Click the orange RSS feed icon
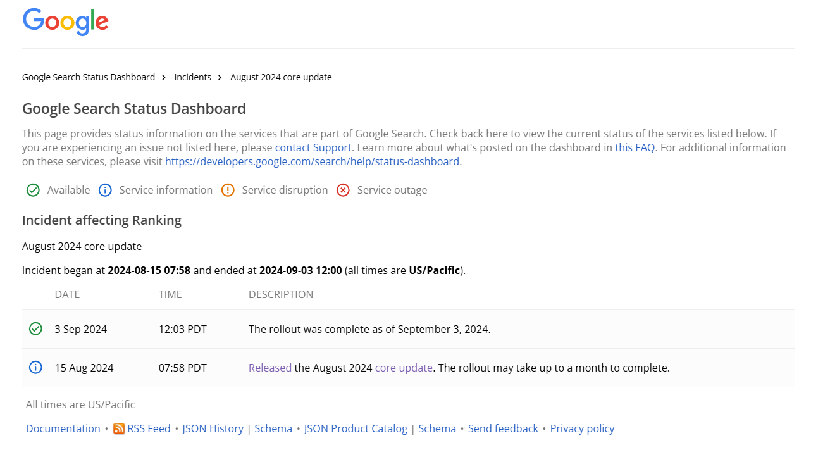This screenshot has width=830, height=450. [x=119, y=428]
